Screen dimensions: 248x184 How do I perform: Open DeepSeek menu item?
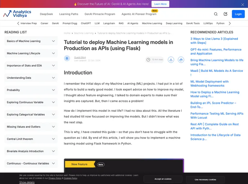coord(46,14)
